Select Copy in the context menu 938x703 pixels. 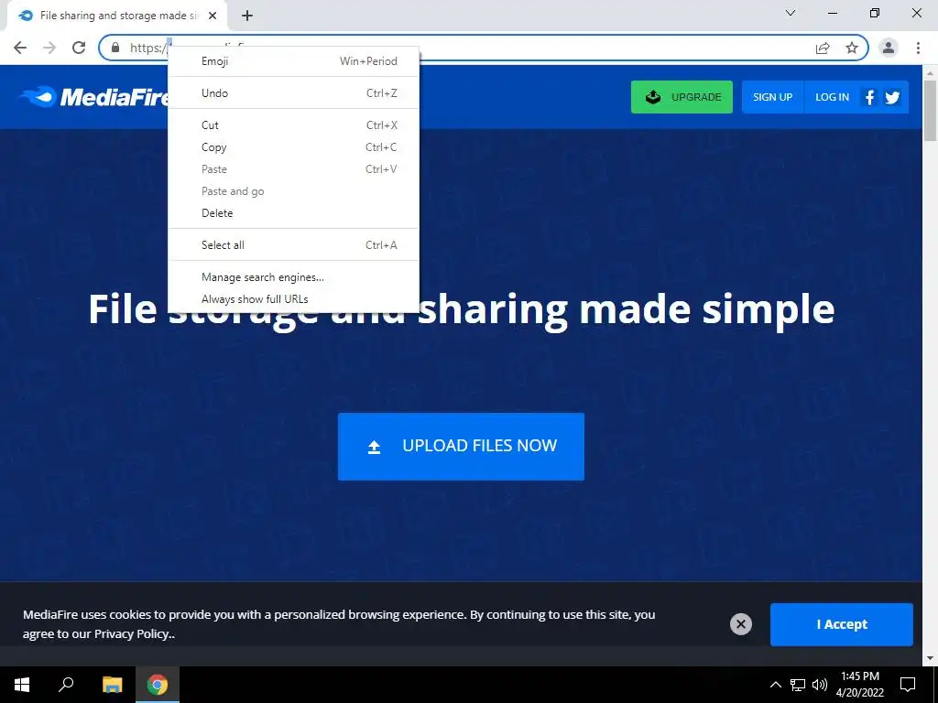[293, 147]
